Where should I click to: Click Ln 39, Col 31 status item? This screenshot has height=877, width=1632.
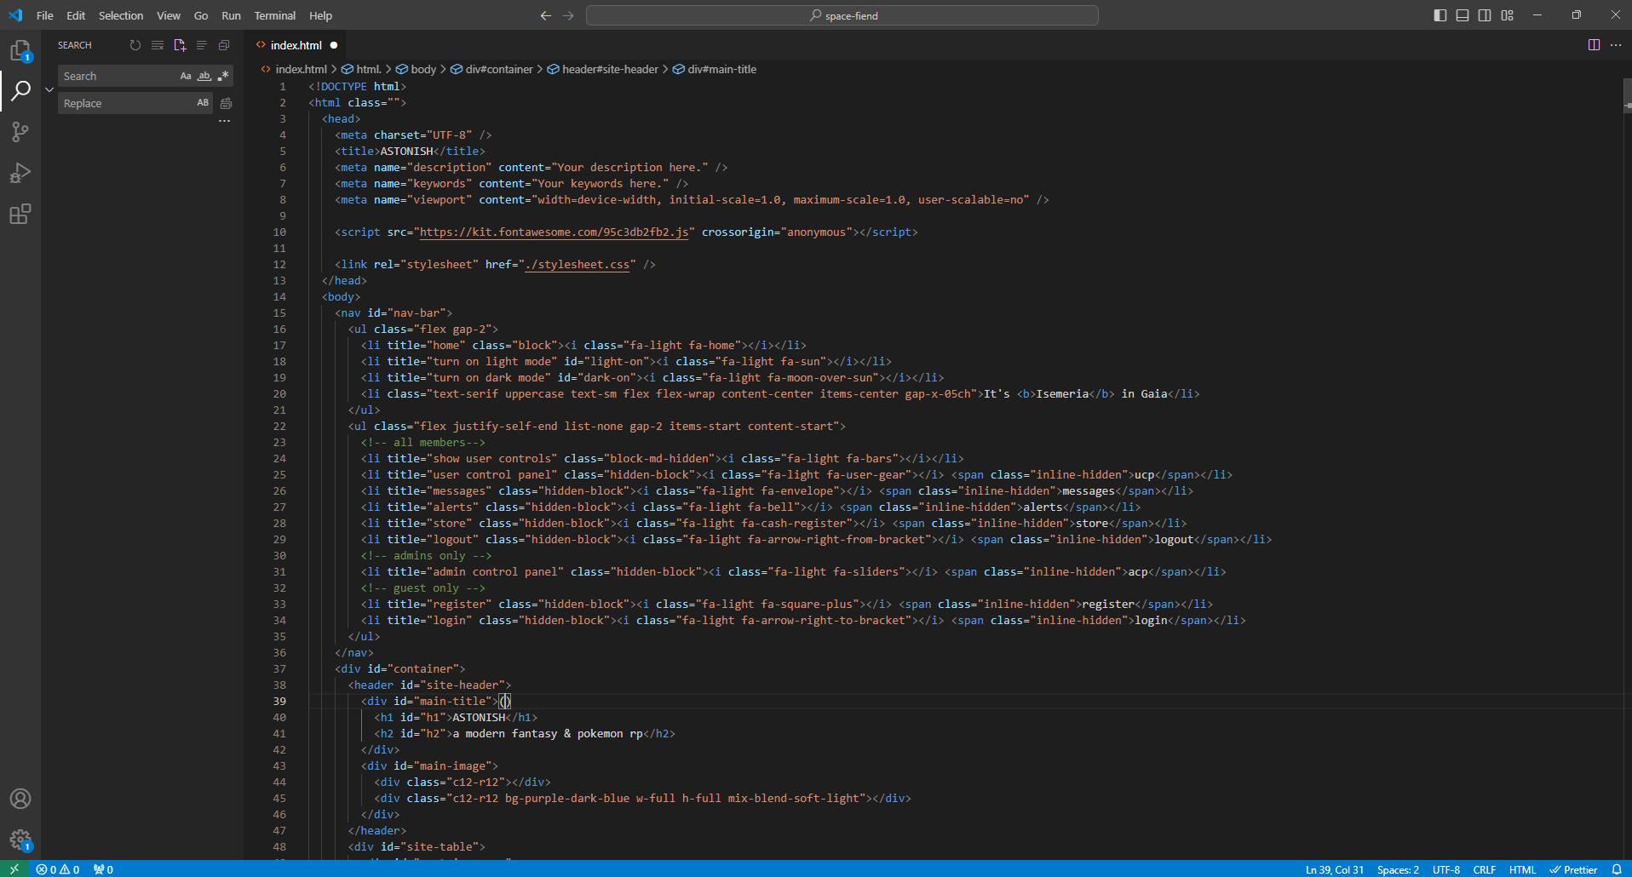(1334, 869)
